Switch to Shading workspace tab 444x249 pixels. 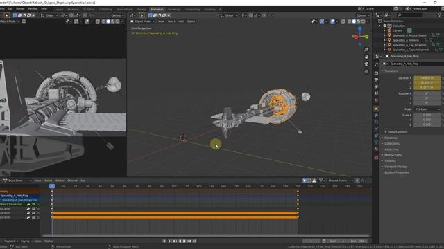[142, 9]
